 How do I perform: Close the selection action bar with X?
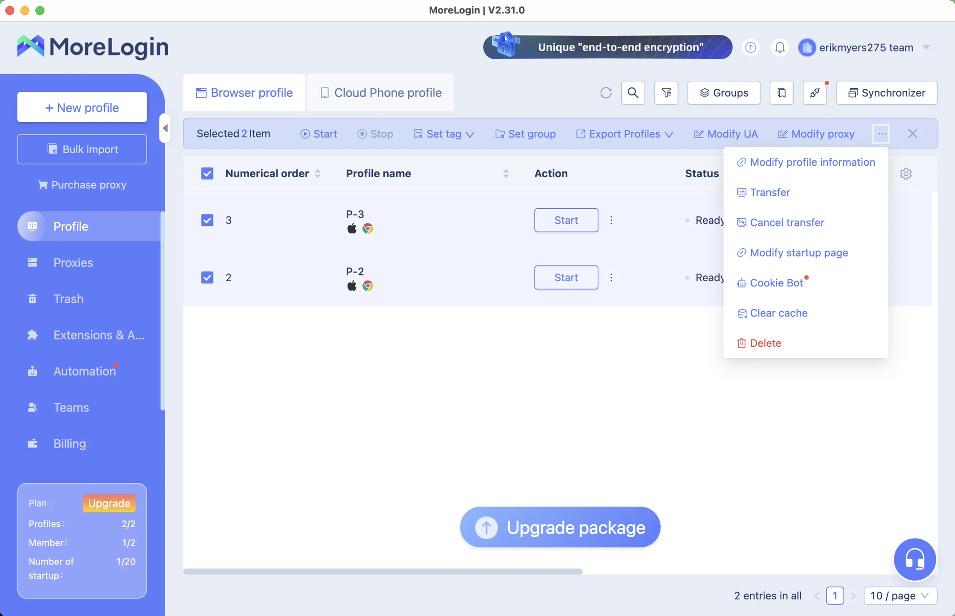click(x=913, y=134)
